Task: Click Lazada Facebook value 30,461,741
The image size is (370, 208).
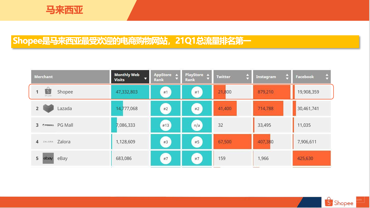Action: pyautogui.click(x=308, y=109)
